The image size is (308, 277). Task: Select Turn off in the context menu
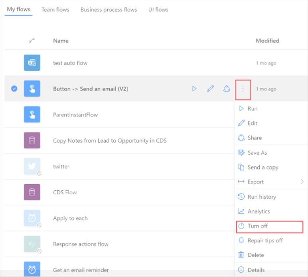pyautogui.click(x=270, y=227)
